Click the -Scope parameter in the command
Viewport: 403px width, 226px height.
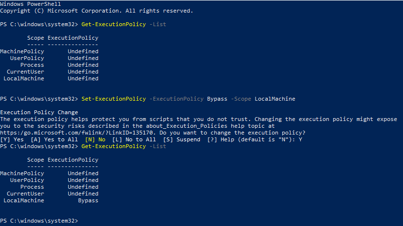point(241,99)
